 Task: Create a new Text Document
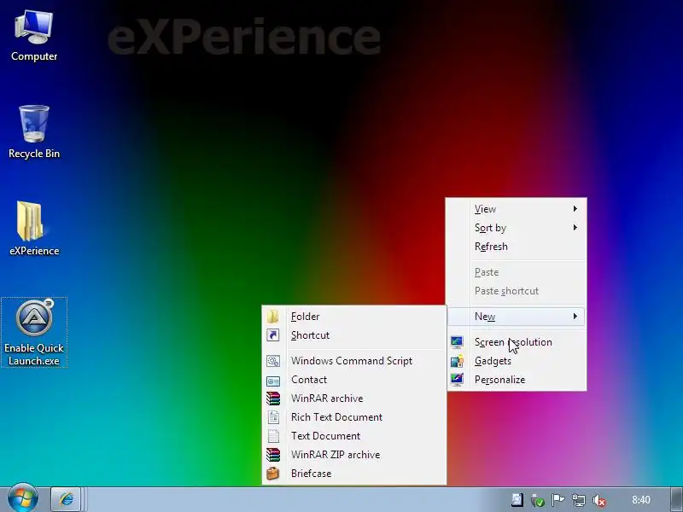pos(354,436)
